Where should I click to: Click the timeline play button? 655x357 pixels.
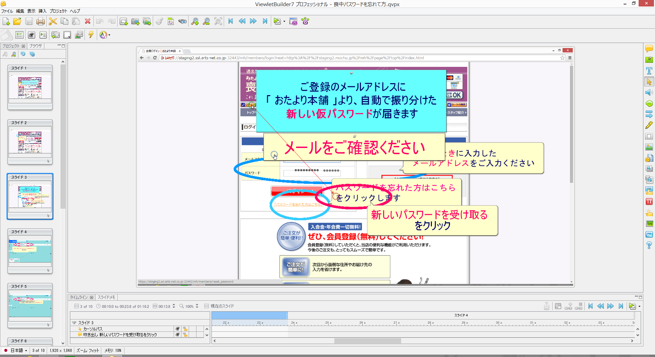pos(632,306)
